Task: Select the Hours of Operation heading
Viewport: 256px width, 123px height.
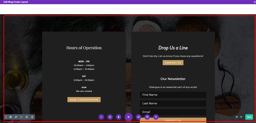Action: tap(84, 48)
